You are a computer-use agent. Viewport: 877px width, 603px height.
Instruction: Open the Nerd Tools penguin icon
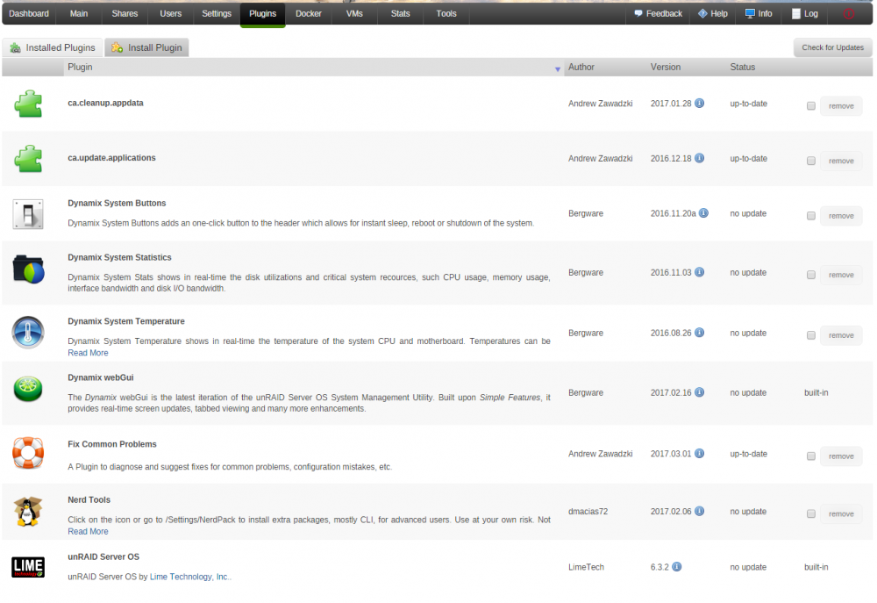pos(28,511)
